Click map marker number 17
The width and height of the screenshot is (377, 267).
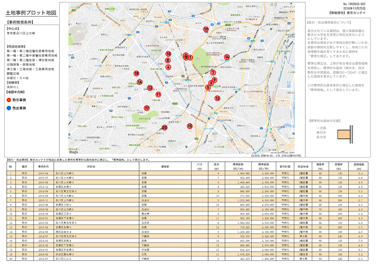click(x=147, y=108)
